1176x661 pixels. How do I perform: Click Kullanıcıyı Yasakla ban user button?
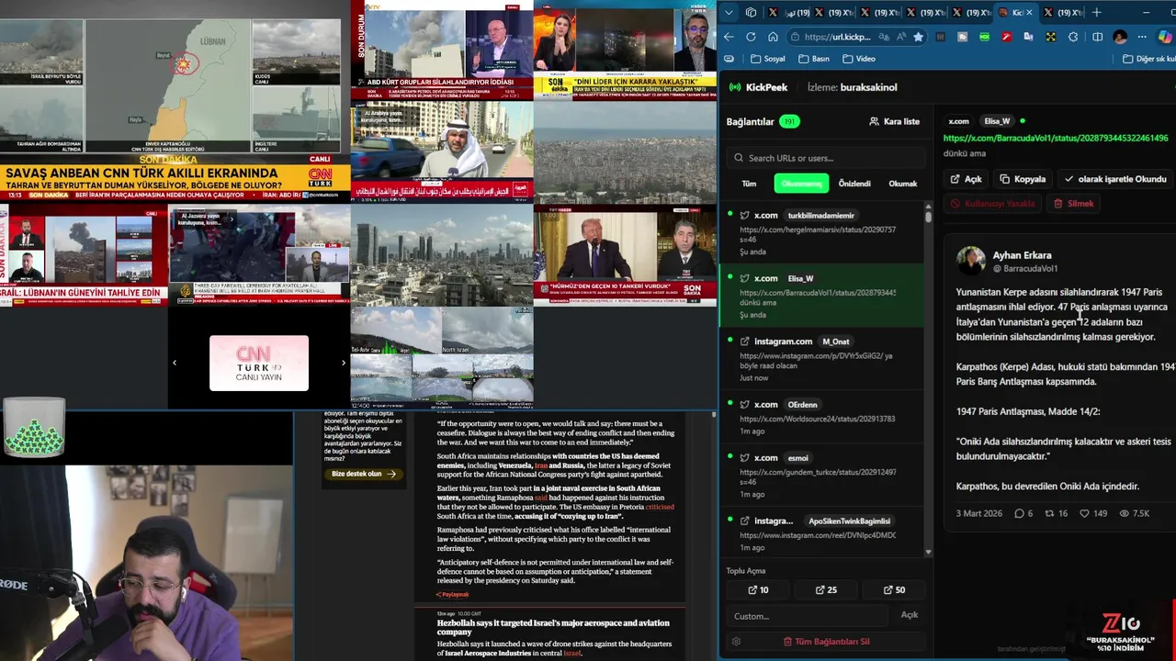993,204
